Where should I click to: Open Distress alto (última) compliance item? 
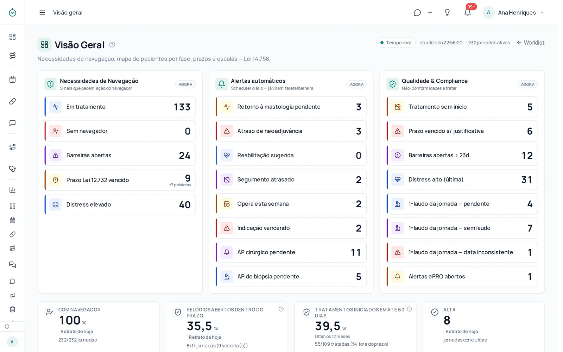click(462, 180)
